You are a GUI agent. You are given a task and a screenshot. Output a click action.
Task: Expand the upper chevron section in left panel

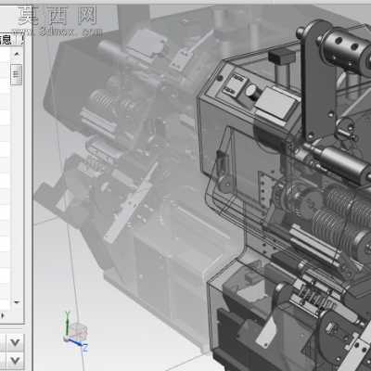point(15,342)
